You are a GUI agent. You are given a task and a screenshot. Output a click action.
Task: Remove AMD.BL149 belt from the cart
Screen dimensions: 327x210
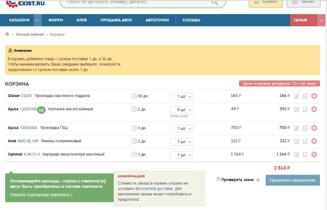[x=314, y=141]
